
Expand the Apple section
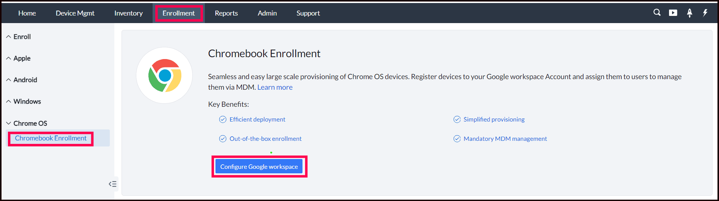pos(22,58)
